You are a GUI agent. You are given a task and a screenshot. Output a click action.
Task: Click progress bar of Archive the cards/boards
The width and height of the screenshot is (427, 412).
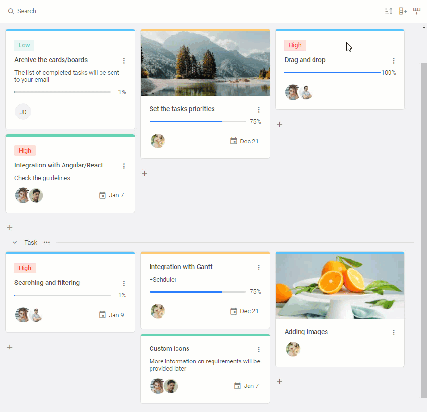(63, 92)
